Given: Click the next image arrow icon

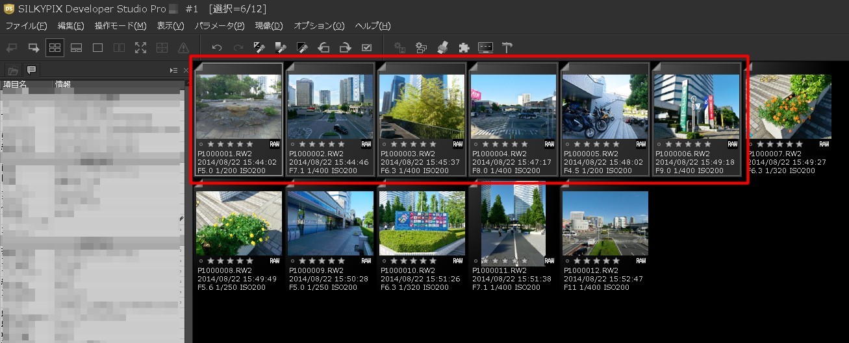Looking at the screenshot, I should point(33,48).
